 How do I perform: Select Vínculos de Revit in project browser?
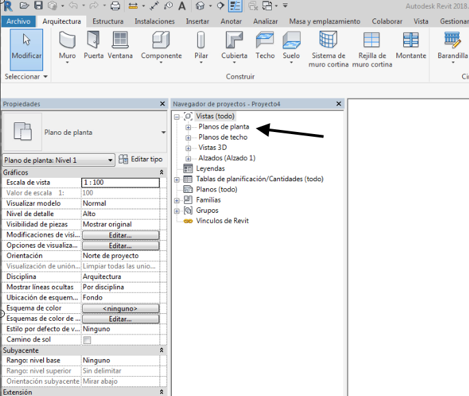click(x=223, y=221)
